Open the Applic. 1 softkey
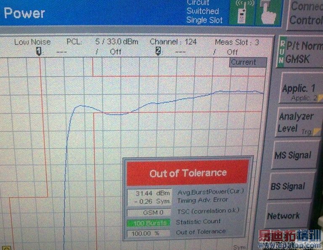The image size is (323, 250). (x=301, y=88)
